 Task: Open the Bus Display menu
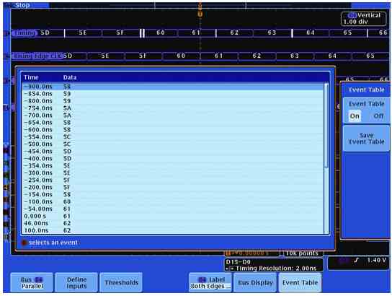click(255, 282)
